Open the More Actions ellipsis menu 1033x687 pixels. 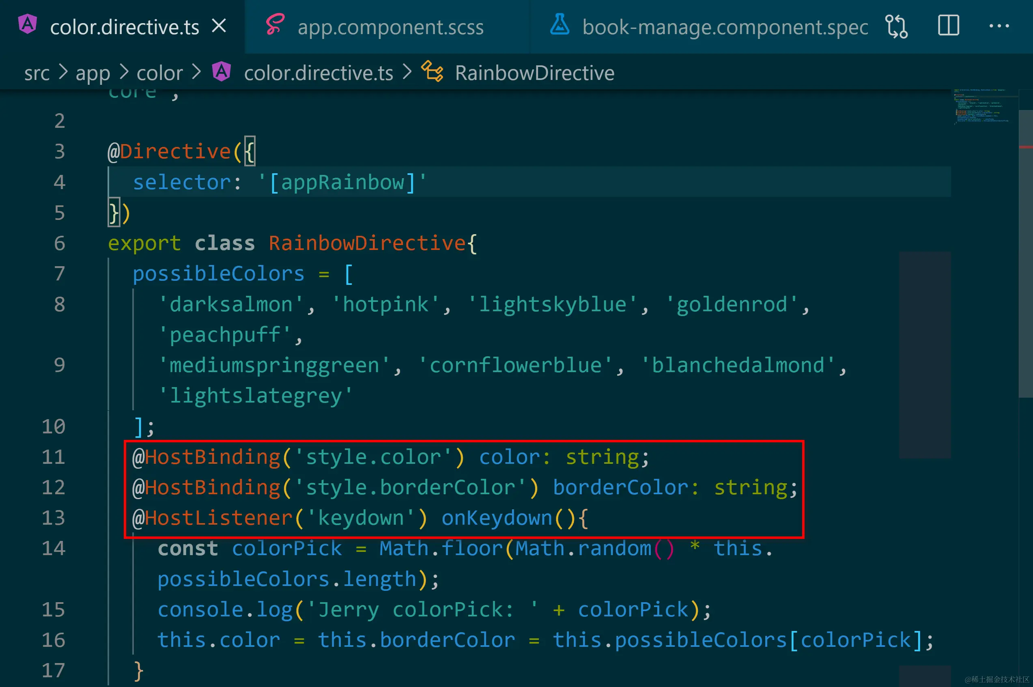pyautogui.click(x=999, y=26)
